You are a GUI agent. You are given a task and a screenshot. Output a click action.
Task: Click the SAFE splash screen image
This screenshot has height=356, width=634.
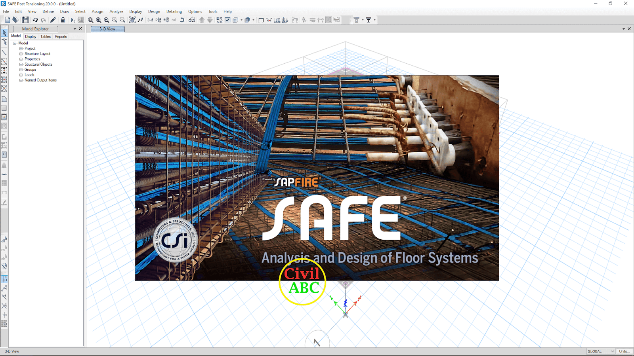[317, 178]
